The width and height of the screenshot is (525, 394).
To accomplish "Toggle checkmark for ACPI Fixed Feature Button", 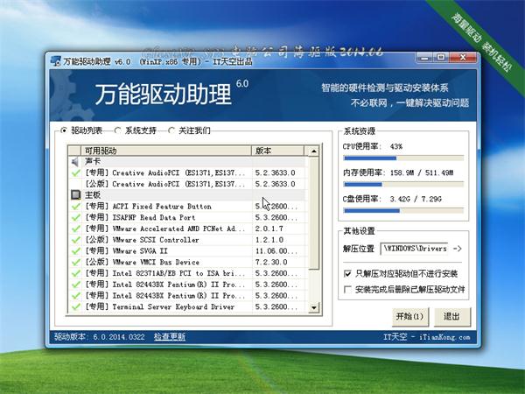I will point(76,207).
